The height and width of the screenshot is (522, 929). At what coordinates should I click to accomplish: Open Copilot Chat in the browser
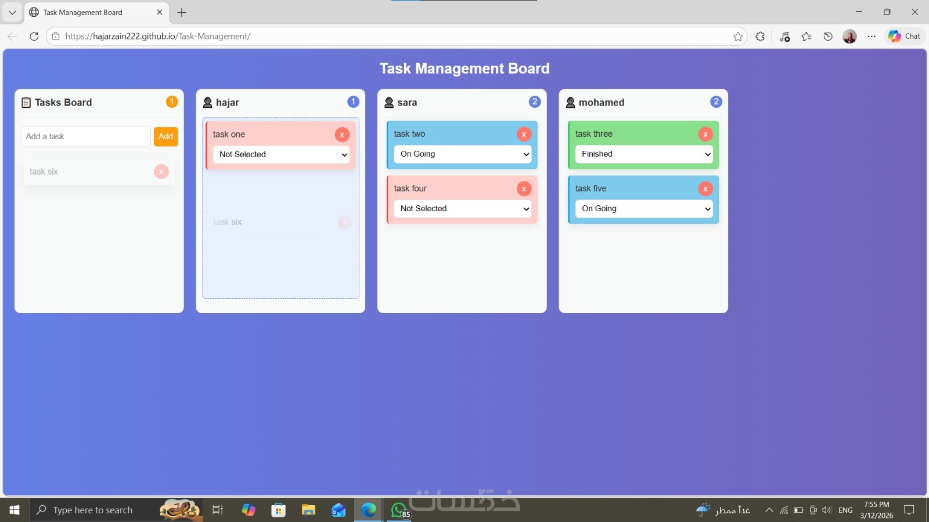point(905,36)
